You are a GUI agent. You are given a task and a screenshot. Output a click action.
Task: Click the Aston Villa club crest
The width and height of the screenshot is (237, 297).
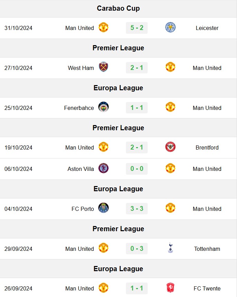(x=103, y=168)
